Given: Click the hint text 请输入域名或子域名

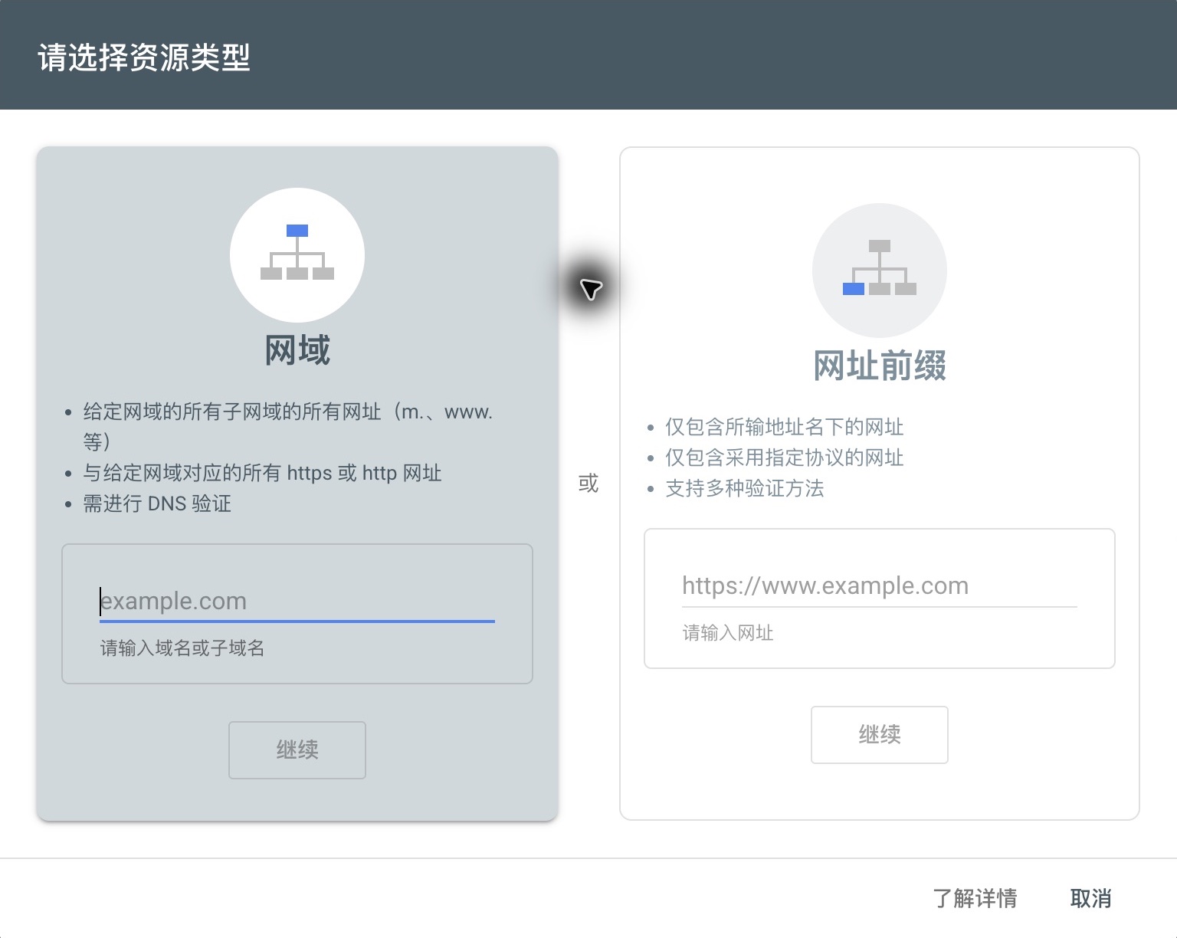Looking at the screenshot, I should (182, 648).
